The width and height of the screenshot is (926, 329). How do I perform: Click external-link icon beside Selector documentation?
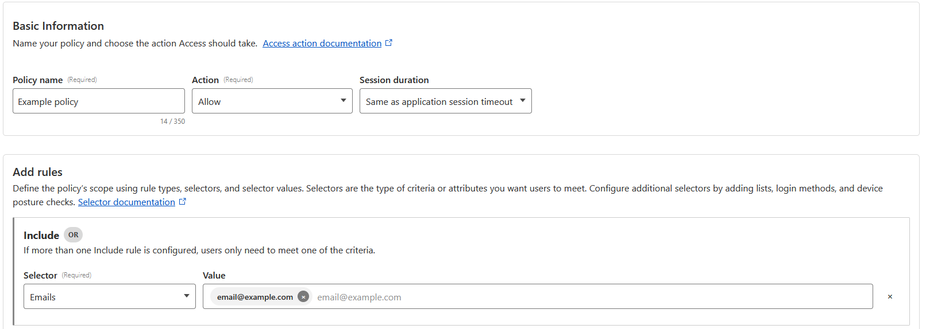[x=183, y=202]
